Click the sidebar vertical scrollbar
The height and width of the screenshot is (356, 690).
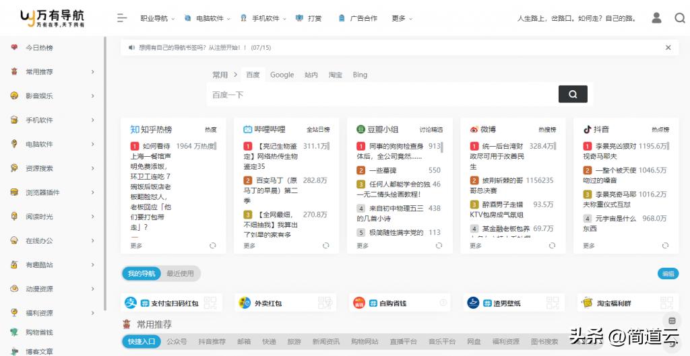pos(104,174)
